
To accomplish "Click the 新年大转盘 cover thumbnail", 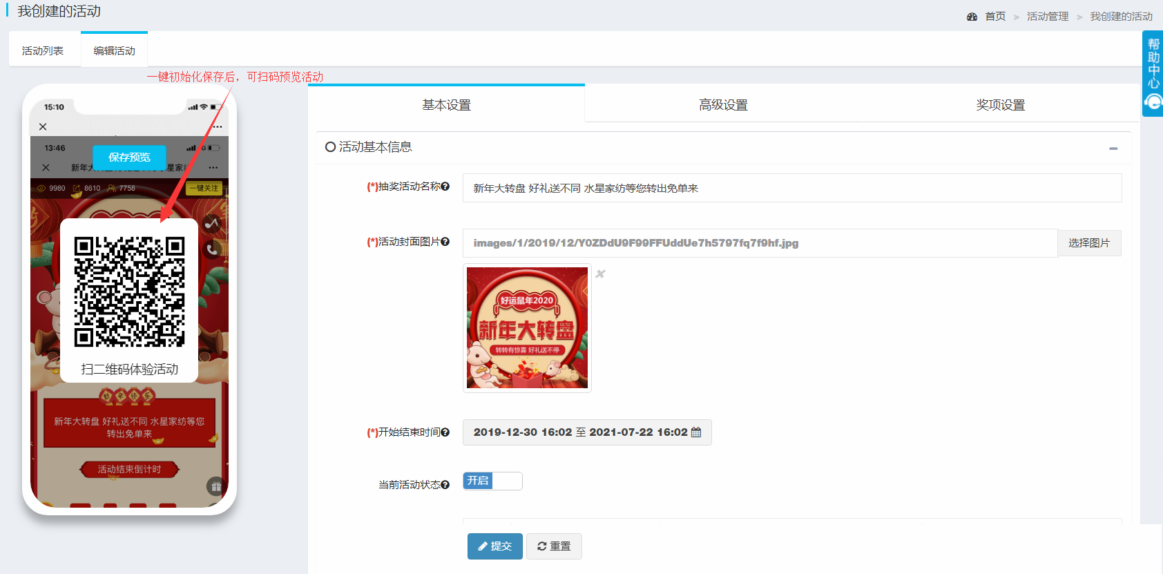I will click(527, 328).
